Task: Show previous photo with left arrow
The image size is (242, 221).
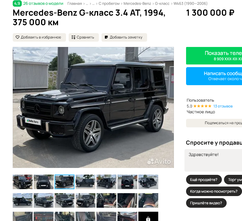Action: (x=19, y=107)
